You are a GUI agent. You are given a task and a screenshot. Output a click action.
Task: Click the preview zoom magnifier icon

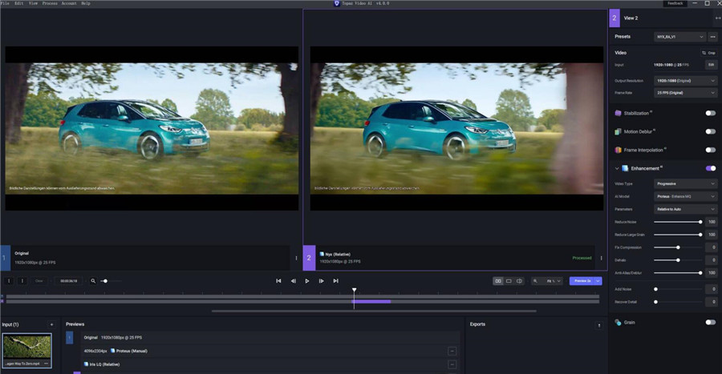click(535, 281)
